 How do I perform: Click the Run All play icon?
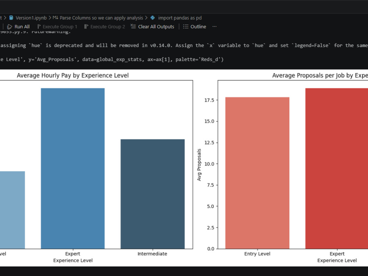pyautogui.click(x=10, y=27)
